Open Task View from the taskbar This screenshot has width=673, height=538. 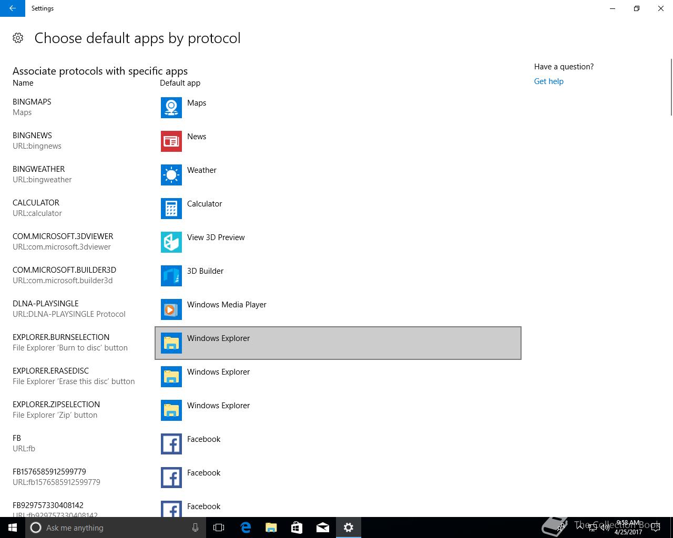tap(219, 527)
